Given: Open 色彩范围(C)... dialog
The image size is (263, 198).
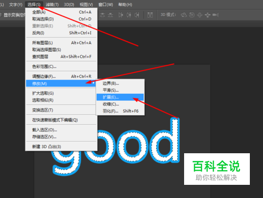Looking at the screenshot, I should click(62, 66).
